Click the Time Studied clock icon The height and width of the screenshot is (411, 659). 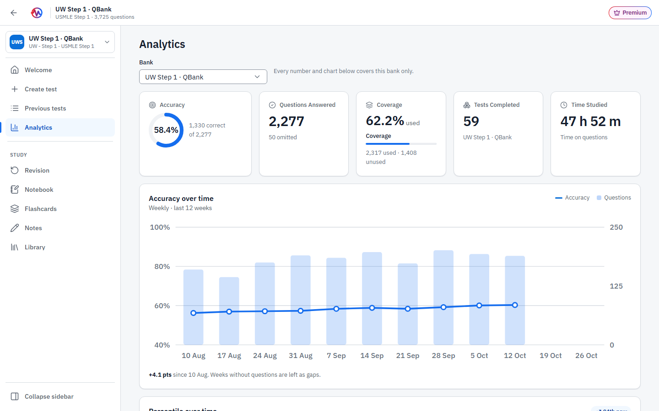(564, 105)
